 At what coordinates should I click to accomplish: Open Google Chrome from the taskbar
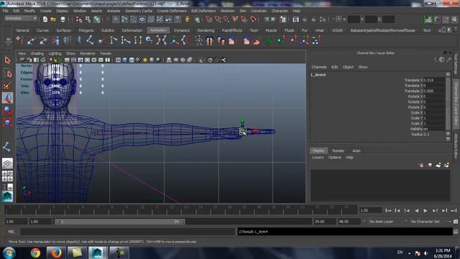(35, 253)
